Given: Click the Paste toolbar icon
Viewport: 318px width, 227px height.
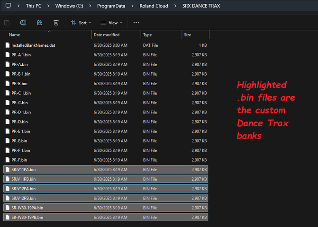Looking at the screenshot, I should 7,23.
